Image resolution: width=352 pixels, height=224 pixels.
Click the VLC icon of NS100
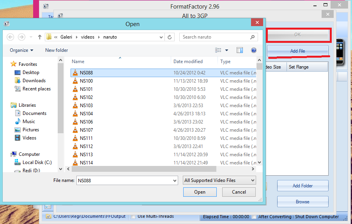point(75,81)
